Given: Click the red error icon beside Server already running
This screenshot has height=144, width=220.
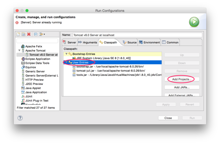Looking at the screenshot, I should 17,23.
